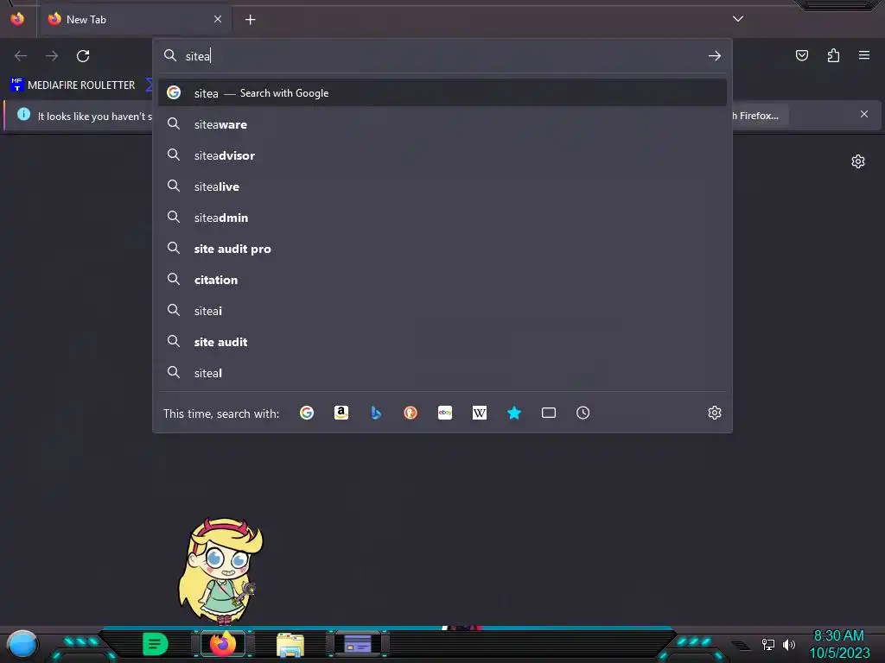Choose the siteaware suggestion
This screenshot has width=885, height=663.
coord(442,124)
